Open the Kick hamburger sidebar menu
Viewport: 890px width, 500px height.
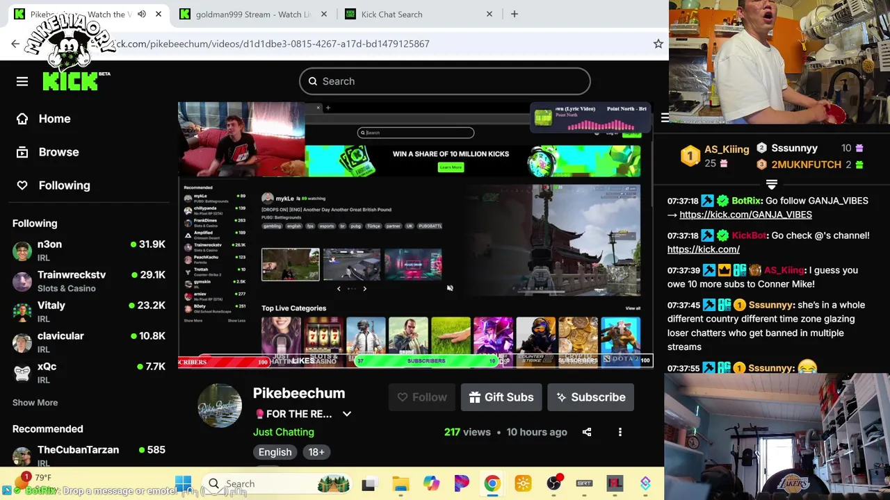[x=22, y=81]
